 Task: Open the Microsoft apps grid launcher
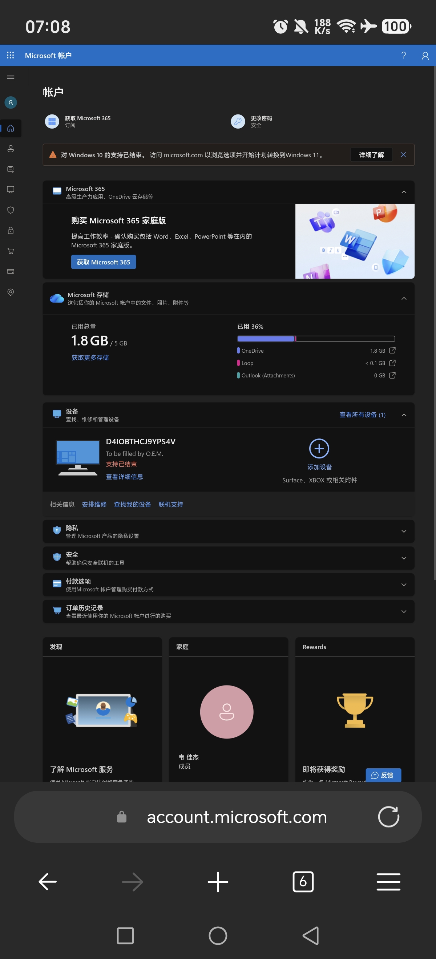[11, 55]
